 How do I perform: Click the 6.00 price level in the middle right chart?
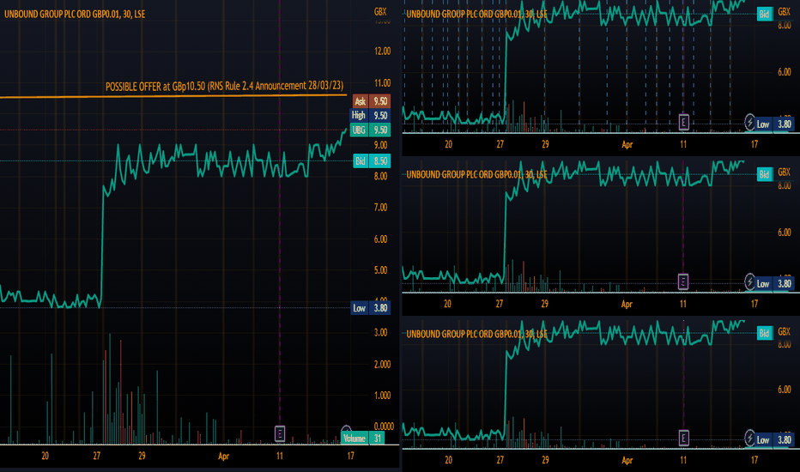coord(785,233)
